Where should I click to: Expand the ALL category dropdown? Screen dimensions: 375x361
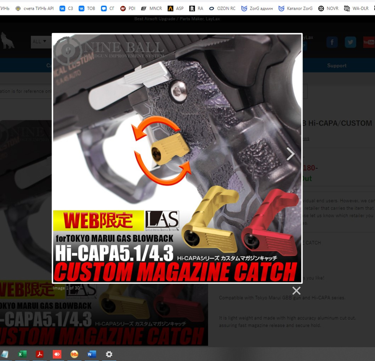tap(41, 42)
